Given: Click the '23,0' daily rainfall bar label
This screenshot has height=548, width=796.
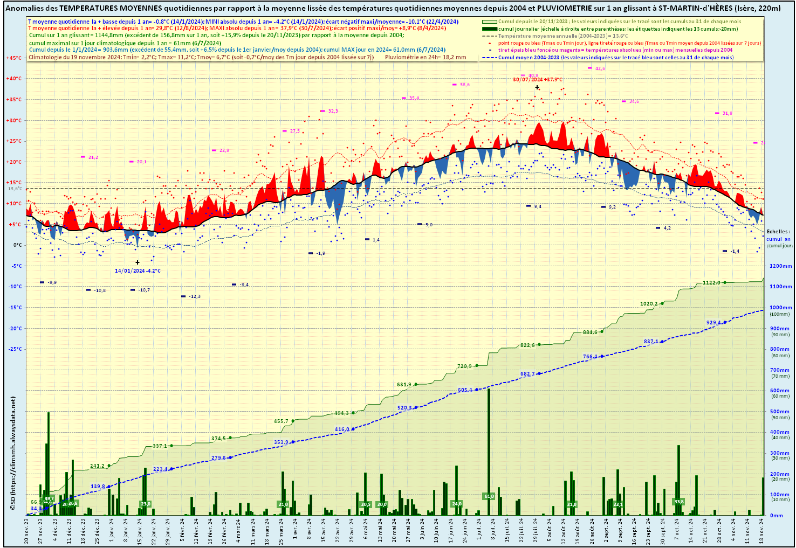Looking at the screenshot, I should 145,504.
